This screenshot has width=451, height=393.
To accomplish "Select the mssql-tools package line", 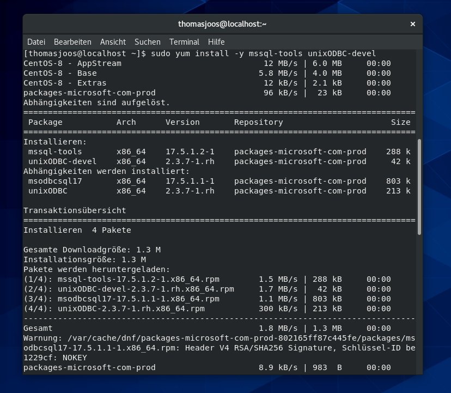I will pos(54,152).
